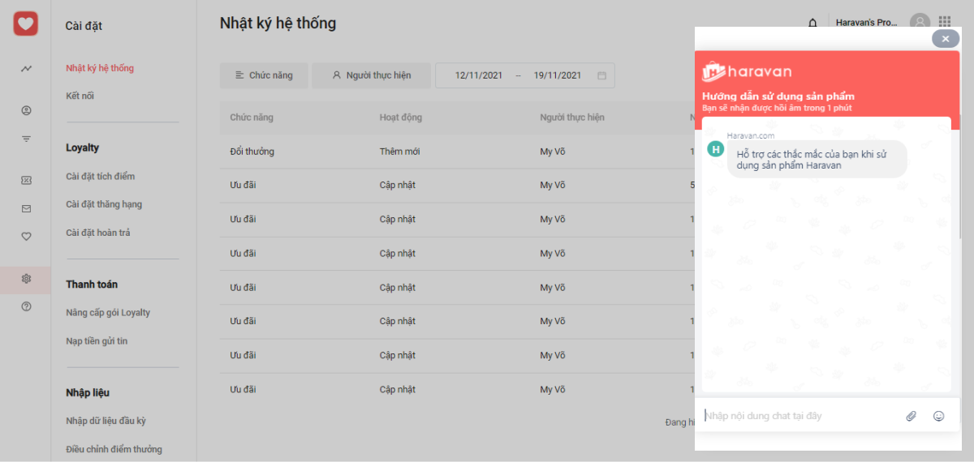
Task: Close the Haravan chat widget
Action: (946, 38)
